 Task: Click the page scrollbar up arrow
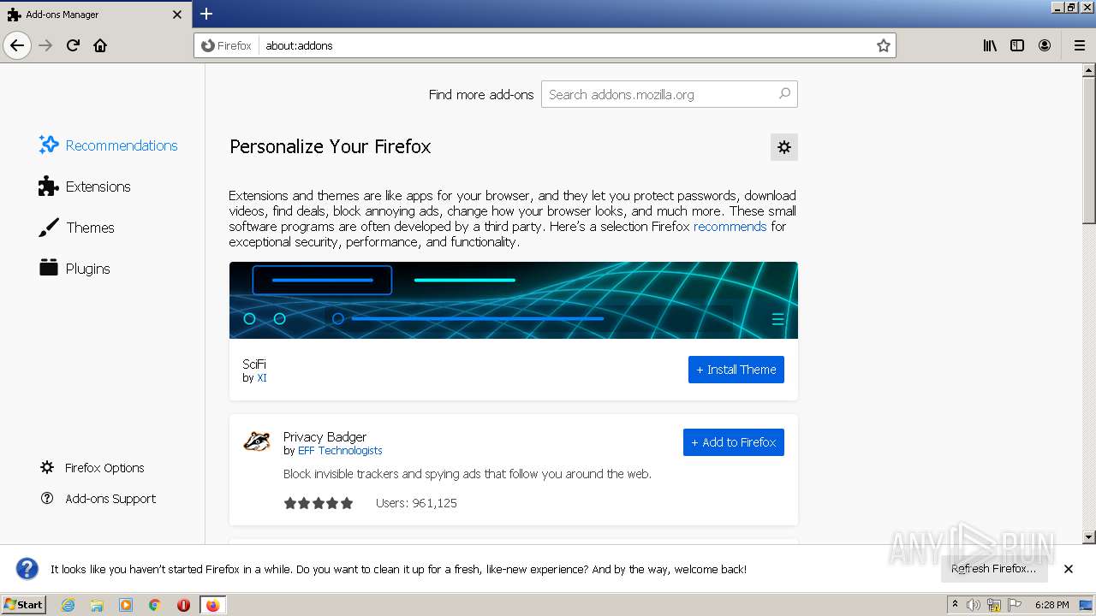point(1089,70)
